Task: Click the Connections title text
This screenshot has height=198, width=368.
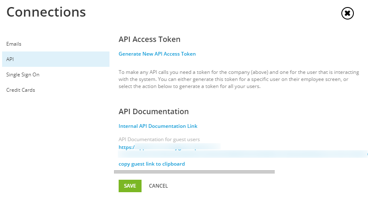Action: [46, 12]
